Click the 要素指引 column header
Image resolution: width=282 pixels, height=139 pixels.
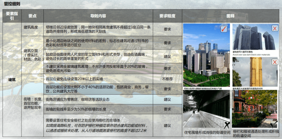(12, 16)
